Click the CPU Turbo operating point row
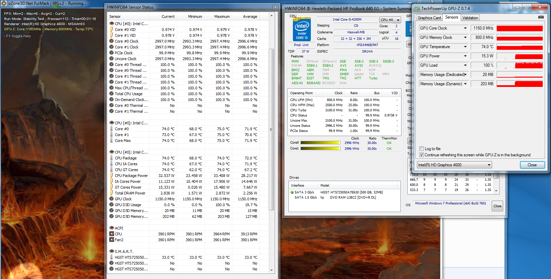 (344, 110)
